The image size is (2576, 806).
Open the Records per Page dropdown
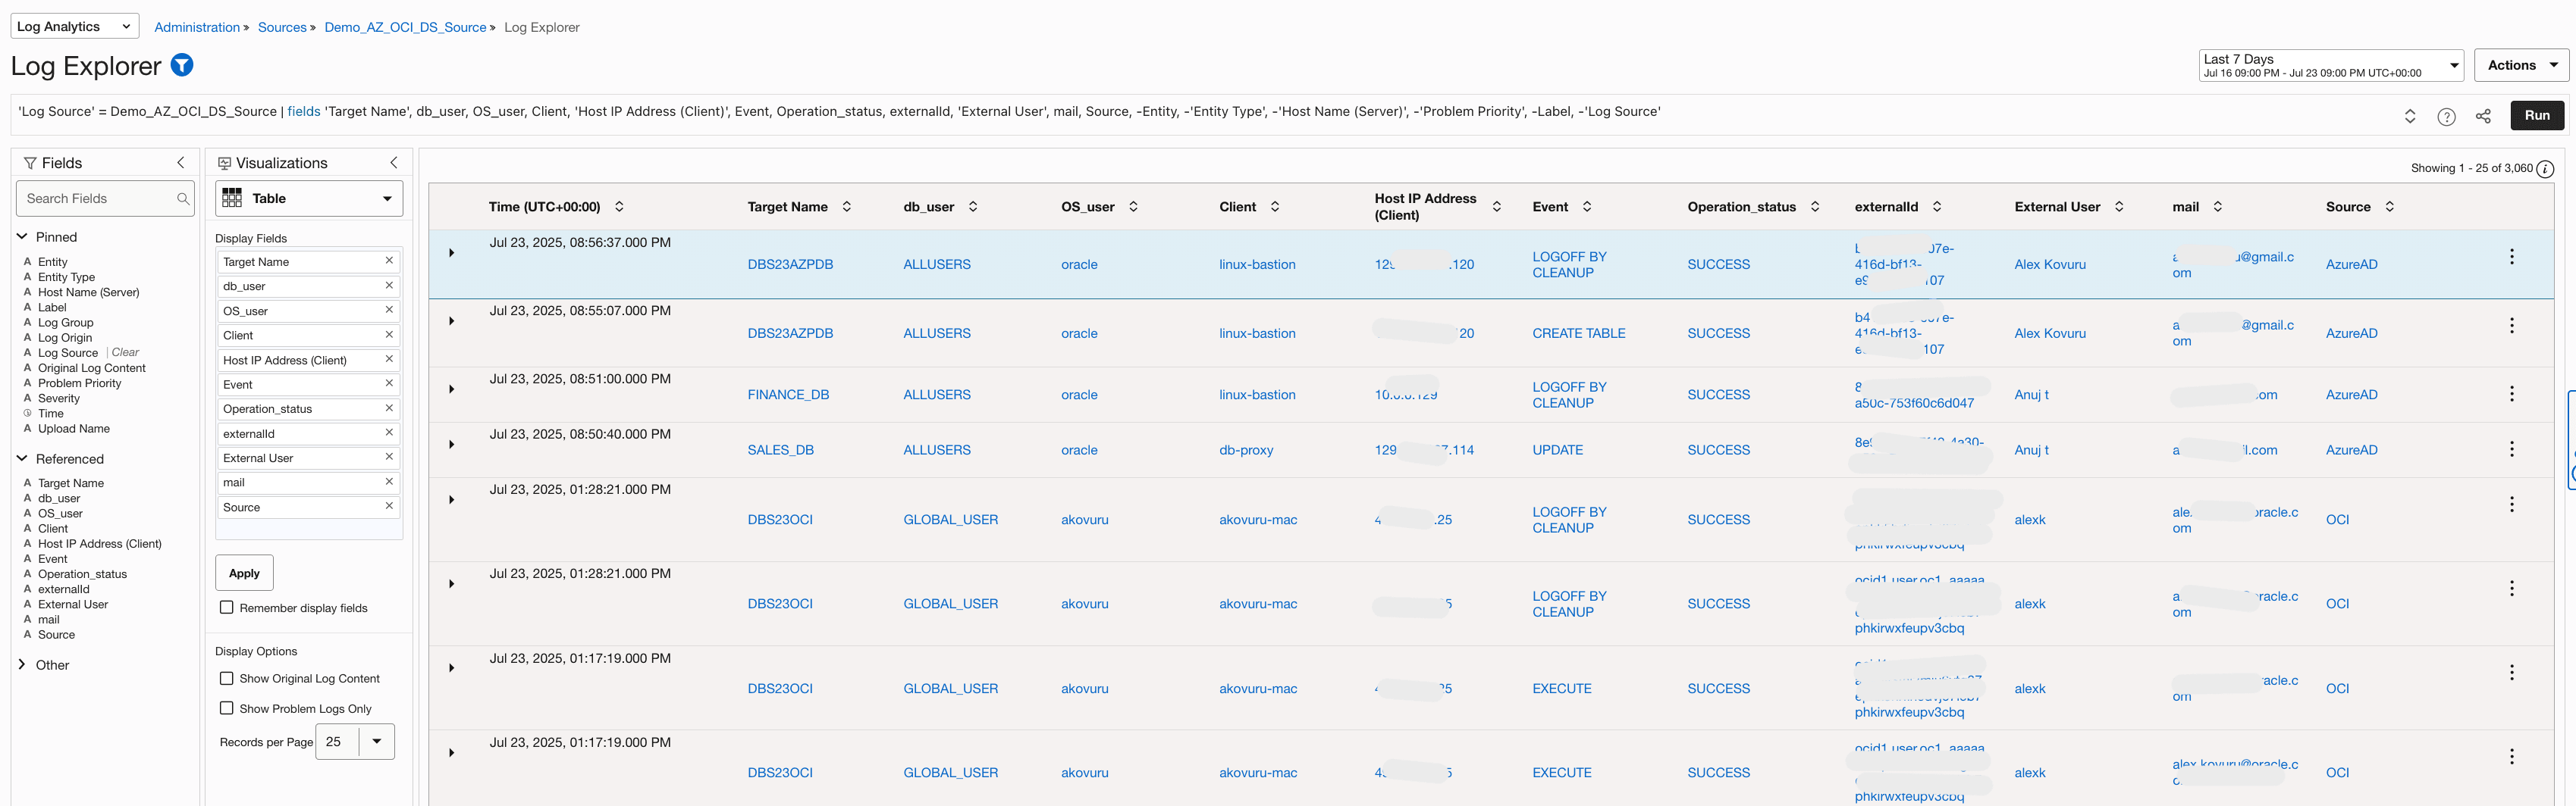(x=377, y=741)
